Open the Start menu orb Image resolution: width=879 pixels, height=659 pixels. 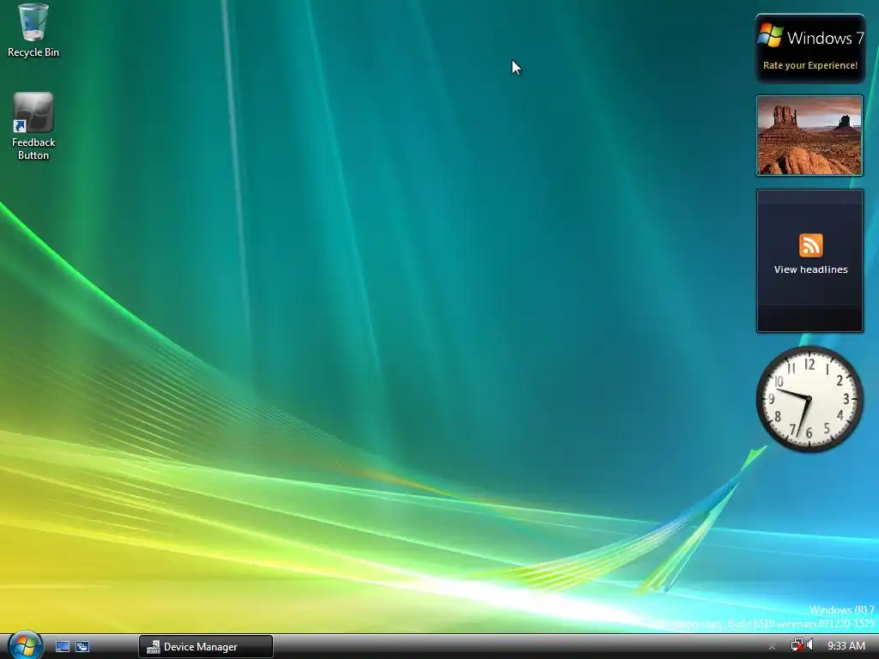25,645
